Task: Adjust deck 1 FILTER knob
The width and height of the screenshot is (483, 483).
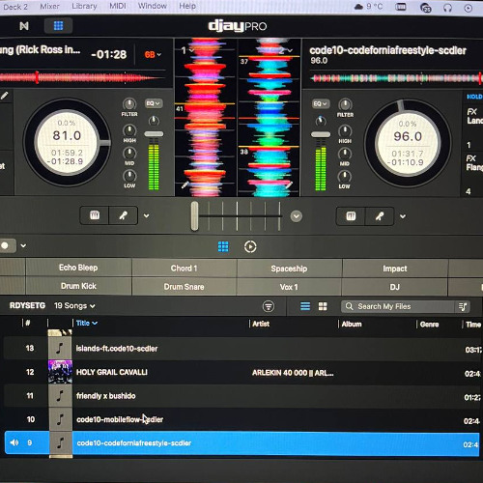Action: (129, 104)
